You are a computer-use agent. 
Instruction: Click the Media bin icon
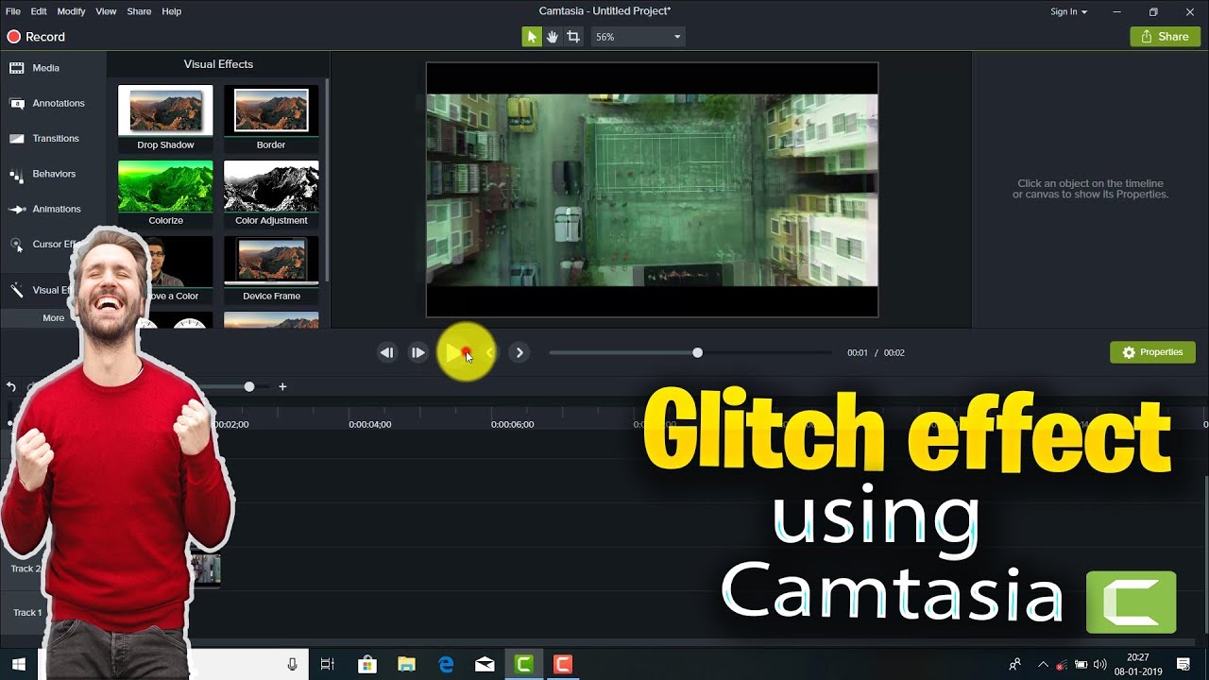[x=16, y=68]
